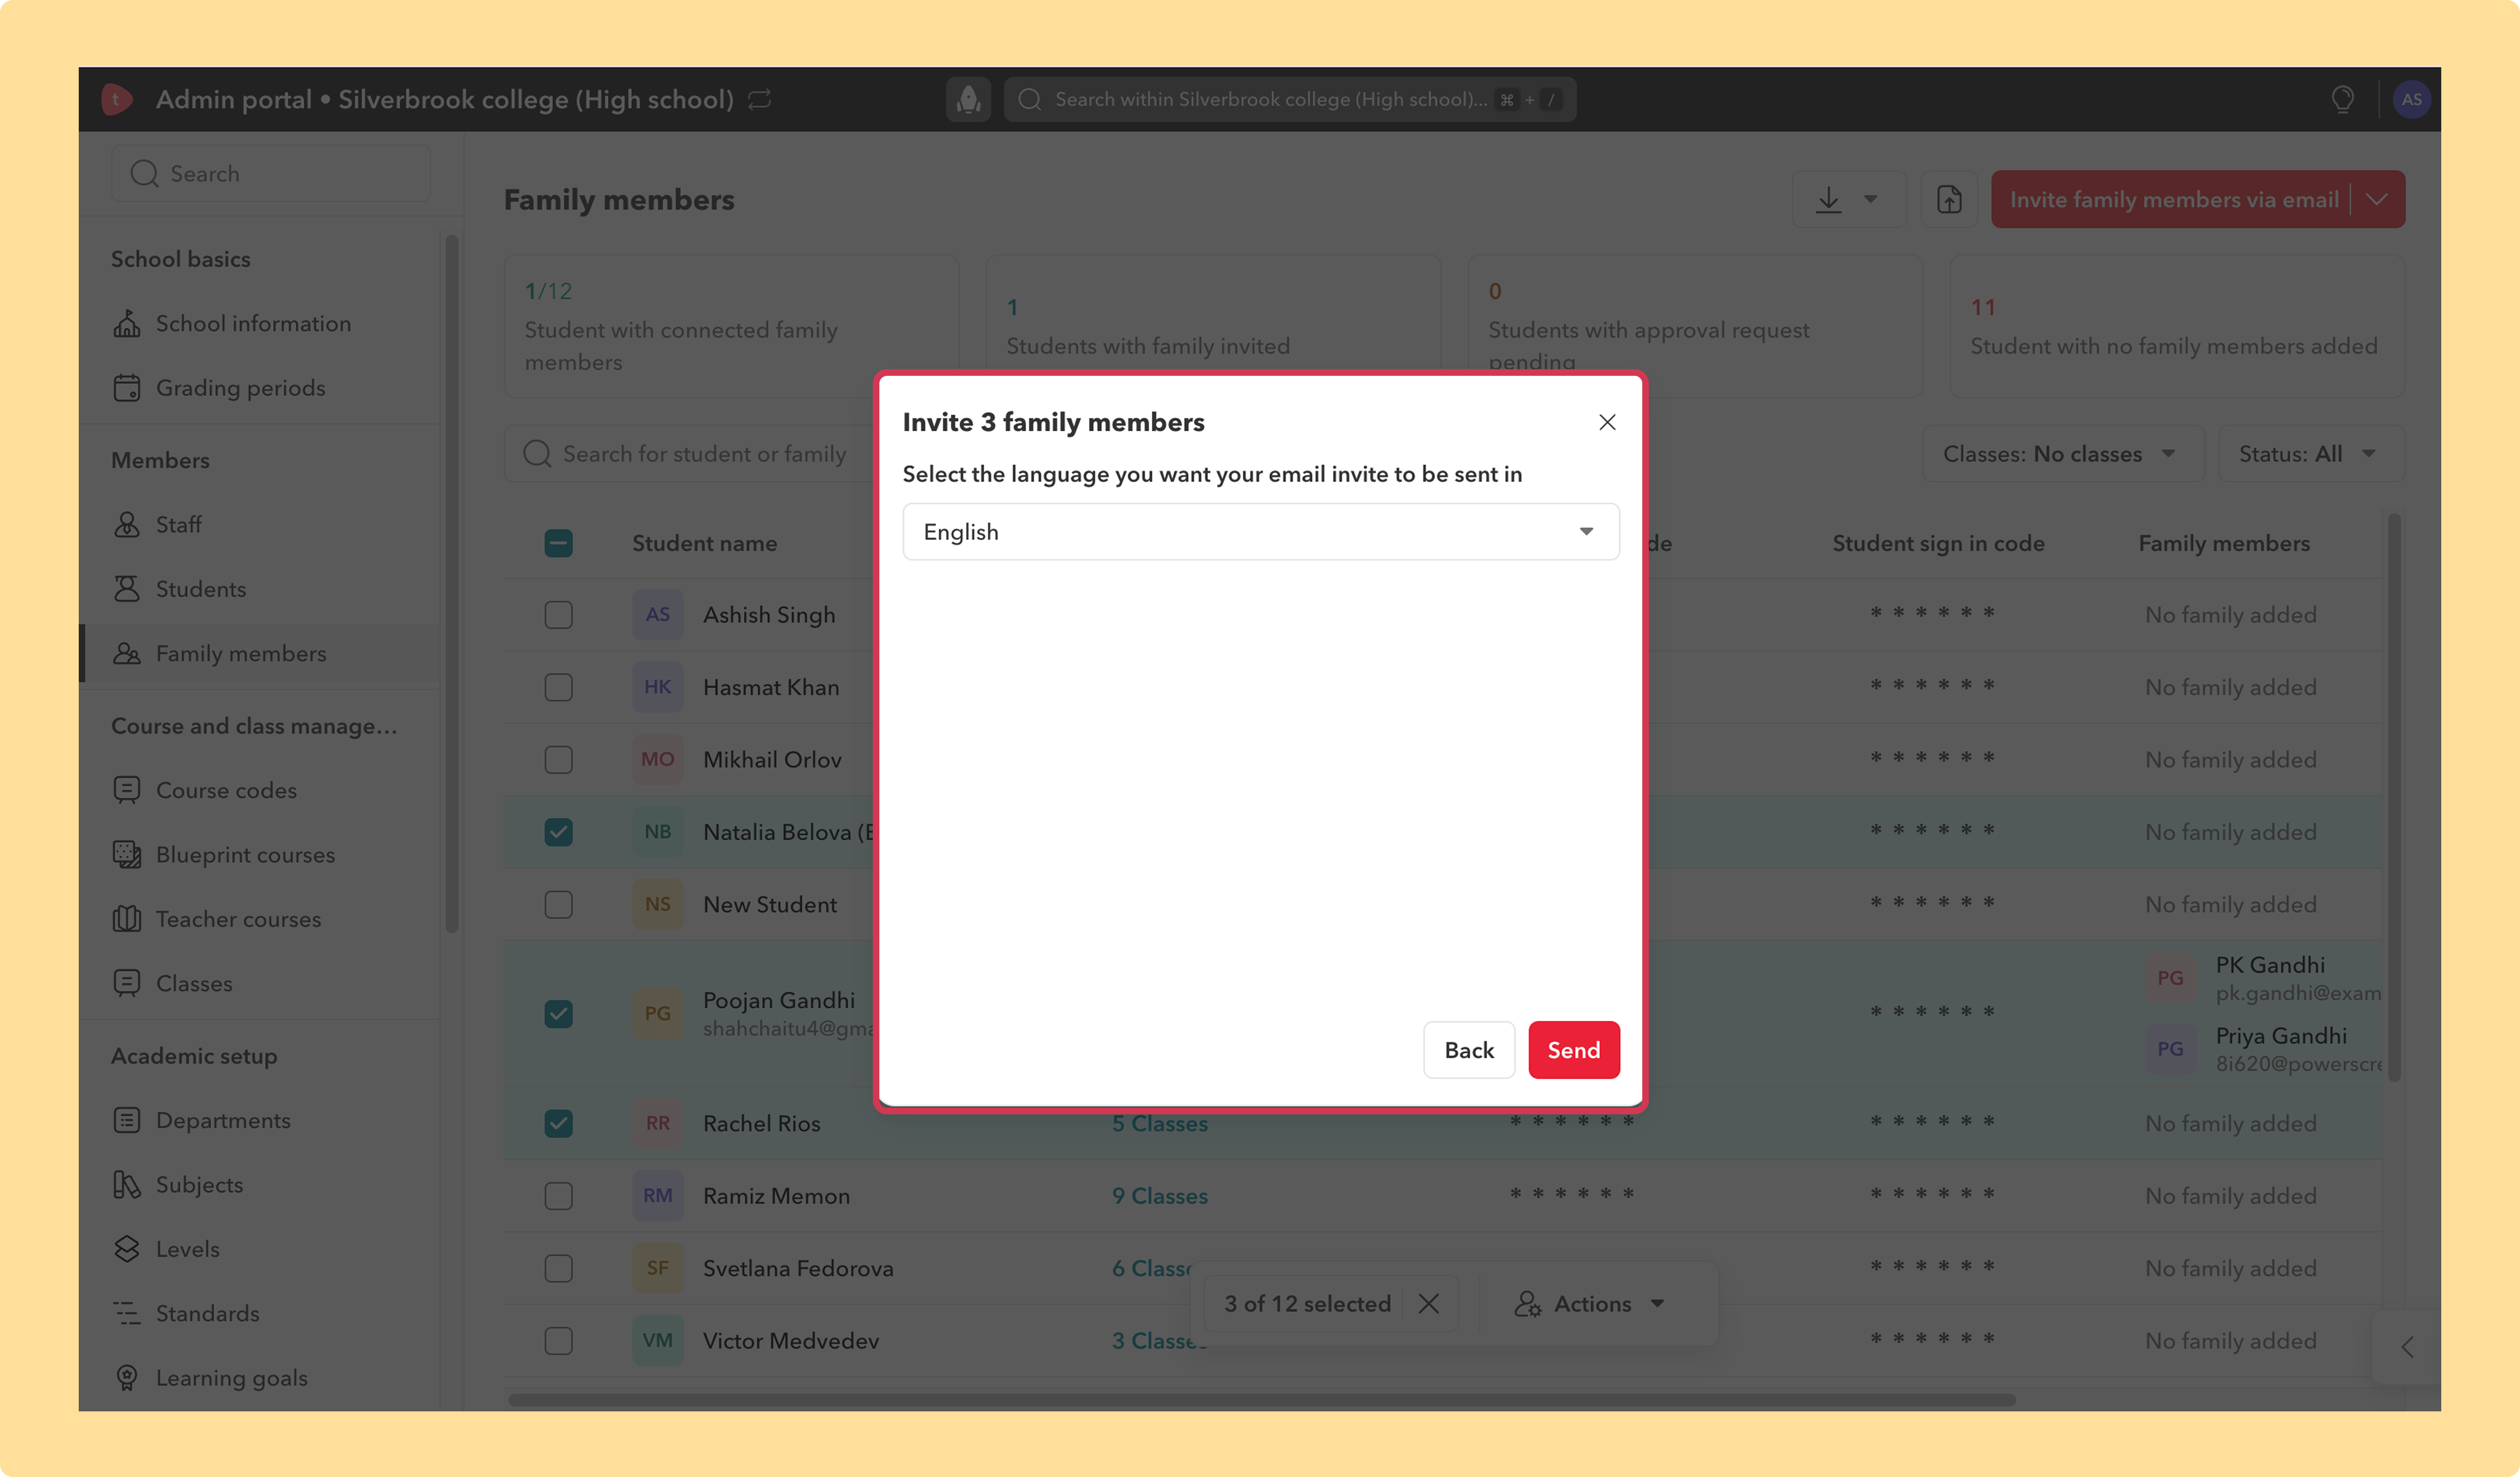Click the Priya Gandhi family member avatar
The width and height of the screenshot is (2520, 1477).
tap(2170, 1049)
